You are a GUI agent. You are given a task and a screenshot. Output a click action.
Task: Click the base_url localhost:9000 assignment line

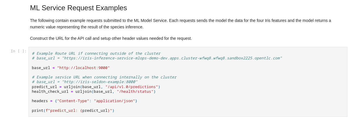[71, 68]
